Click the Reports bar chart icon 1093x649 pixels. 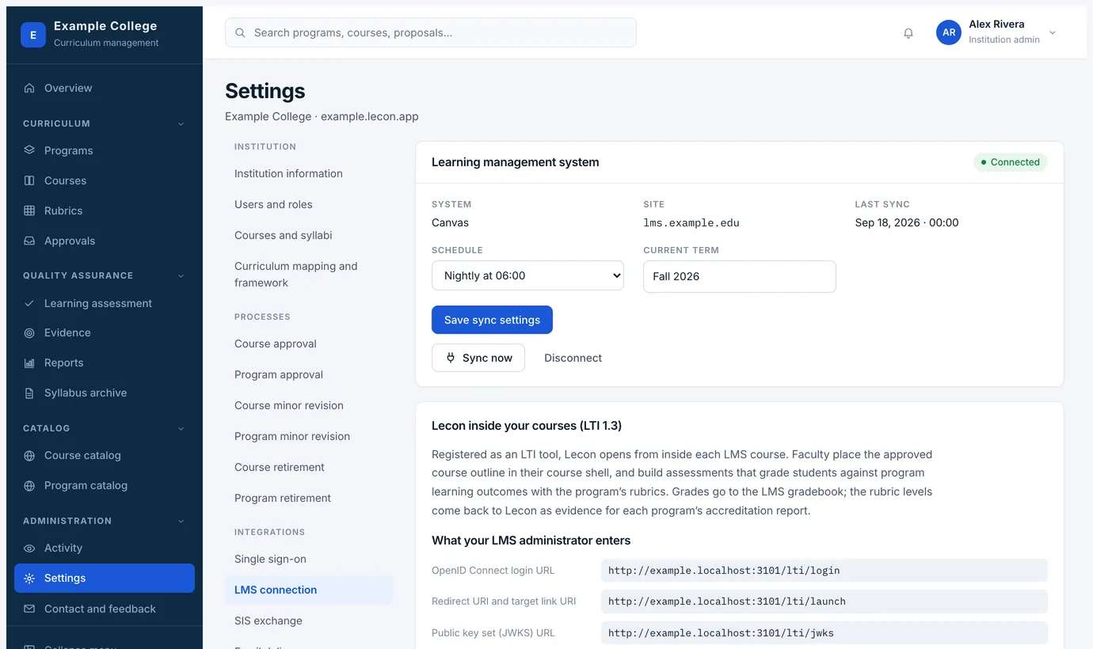(x=29, y=363)
